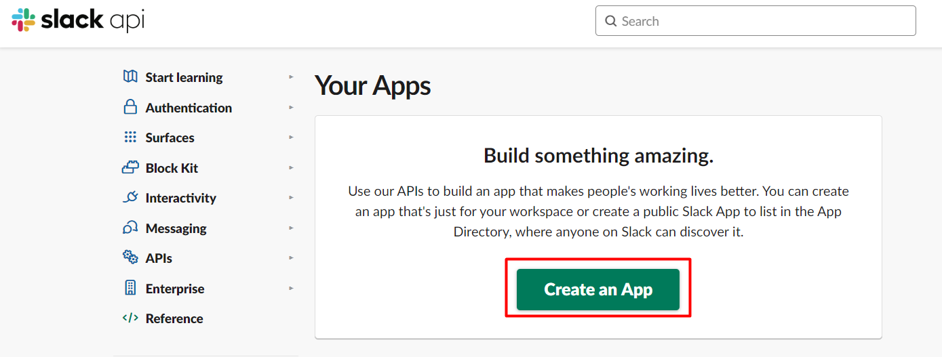
Task: Open the Authentication menu item
Action: pyautogui.click(x=189, y=108)
